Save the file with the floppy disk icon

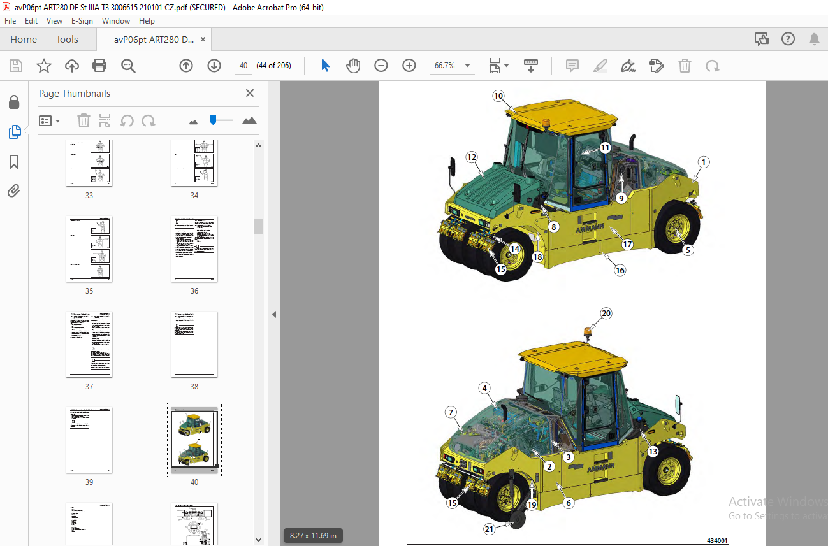click(16, 66)
